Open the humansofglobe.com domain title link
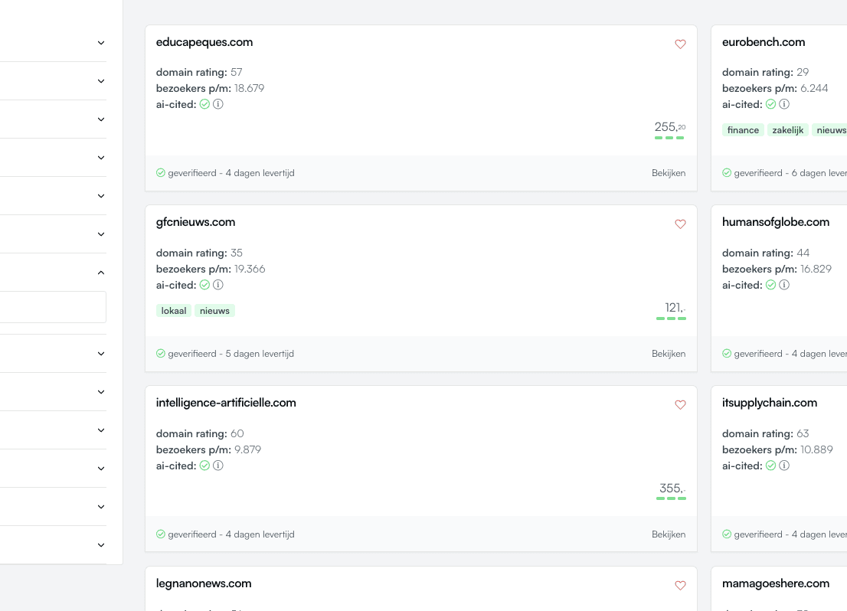847x611 pixels. 776,221
